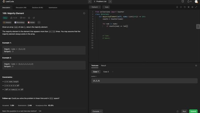
Task: Click the nums.length constraint
Action: pyautogui.click(x=12, y=82)
